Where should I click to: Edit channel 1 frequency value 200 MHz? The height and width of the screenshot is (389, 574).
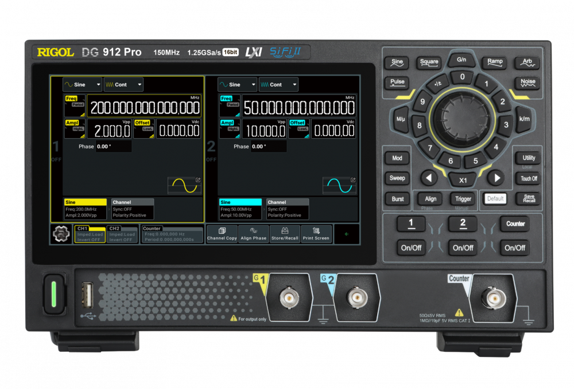tap(144, 106)
